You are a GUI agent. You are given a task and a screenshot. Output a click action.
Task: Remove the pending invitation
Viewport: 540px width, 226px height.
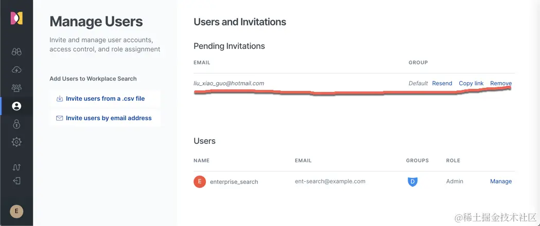click(500, 83)
